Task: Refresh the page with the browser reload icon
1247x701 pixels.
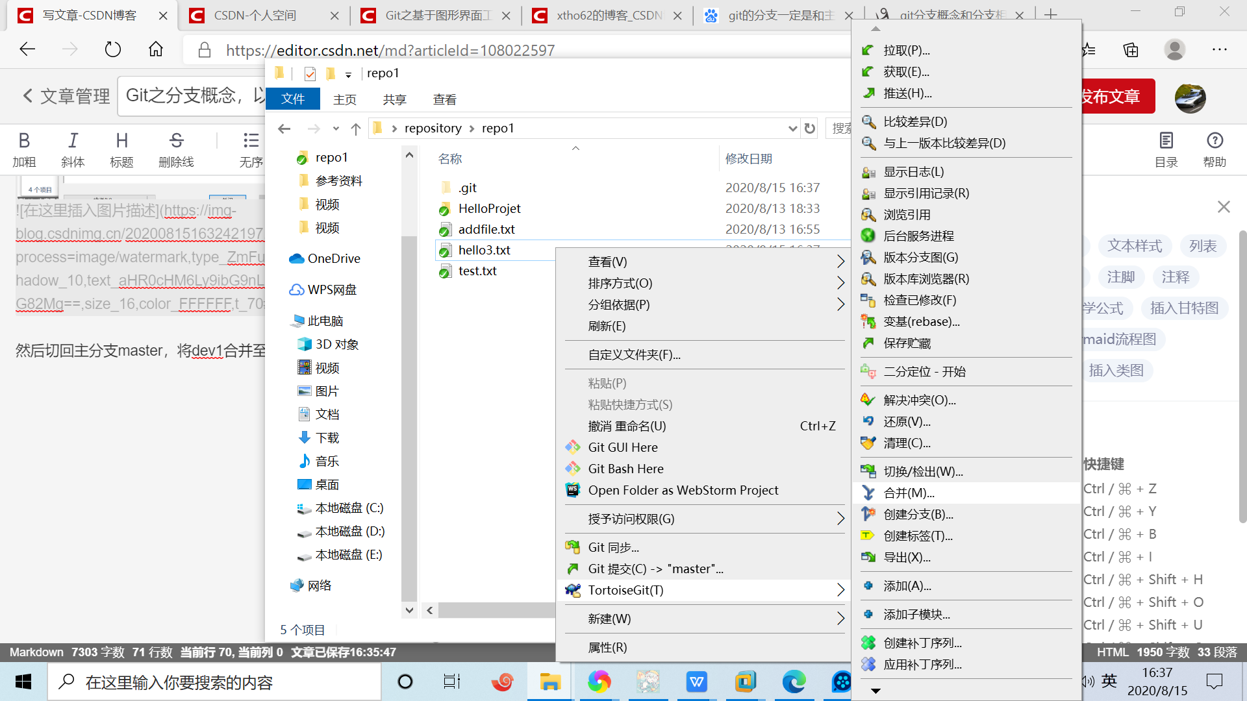Action: [x=112, y=49]
